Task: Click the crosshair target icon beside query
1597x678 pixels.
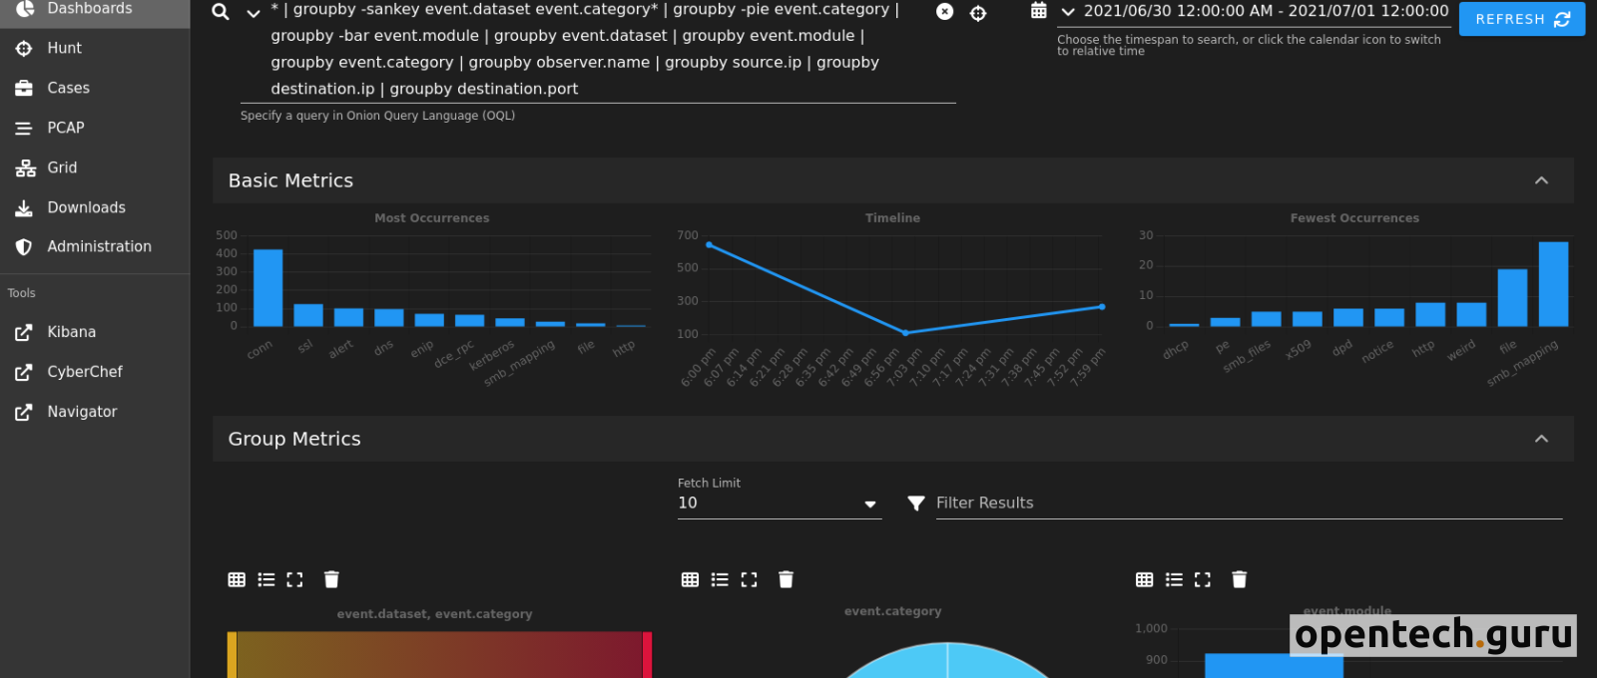Action: [978, 13]
